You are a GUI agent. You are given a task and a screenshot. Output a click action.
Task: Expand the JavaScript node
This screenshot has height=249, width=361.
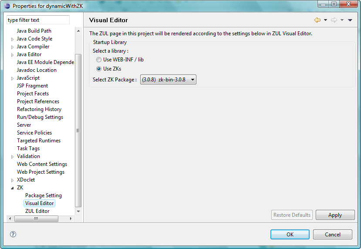13,78
